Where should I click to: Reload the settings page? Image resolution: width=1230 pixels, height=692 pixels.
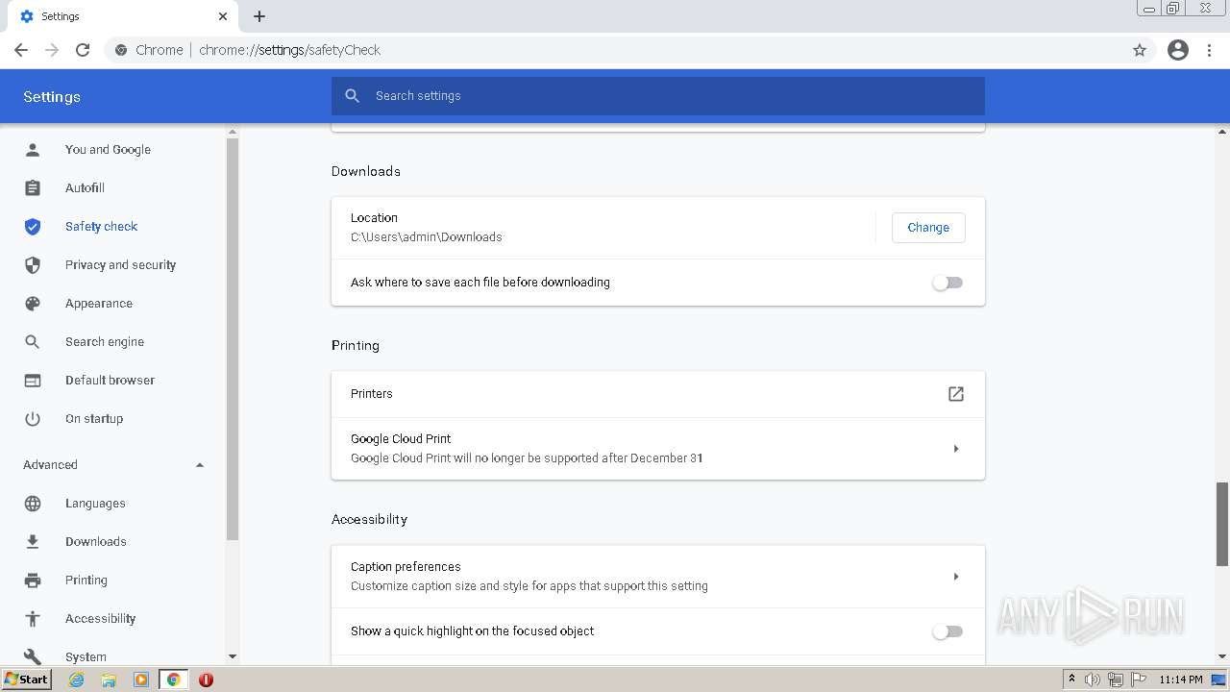point(83,50)
